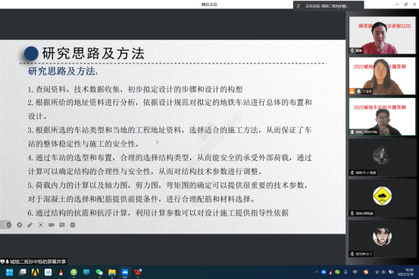Screen dimensions: 419x279
Task: Open the green 360 browser in the taskbar
Action: tap(73, 272)
